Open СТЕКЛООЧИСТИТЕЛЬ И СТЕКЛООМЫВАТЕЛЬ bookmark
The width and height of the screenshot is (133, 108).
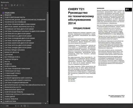pos(19,94)
